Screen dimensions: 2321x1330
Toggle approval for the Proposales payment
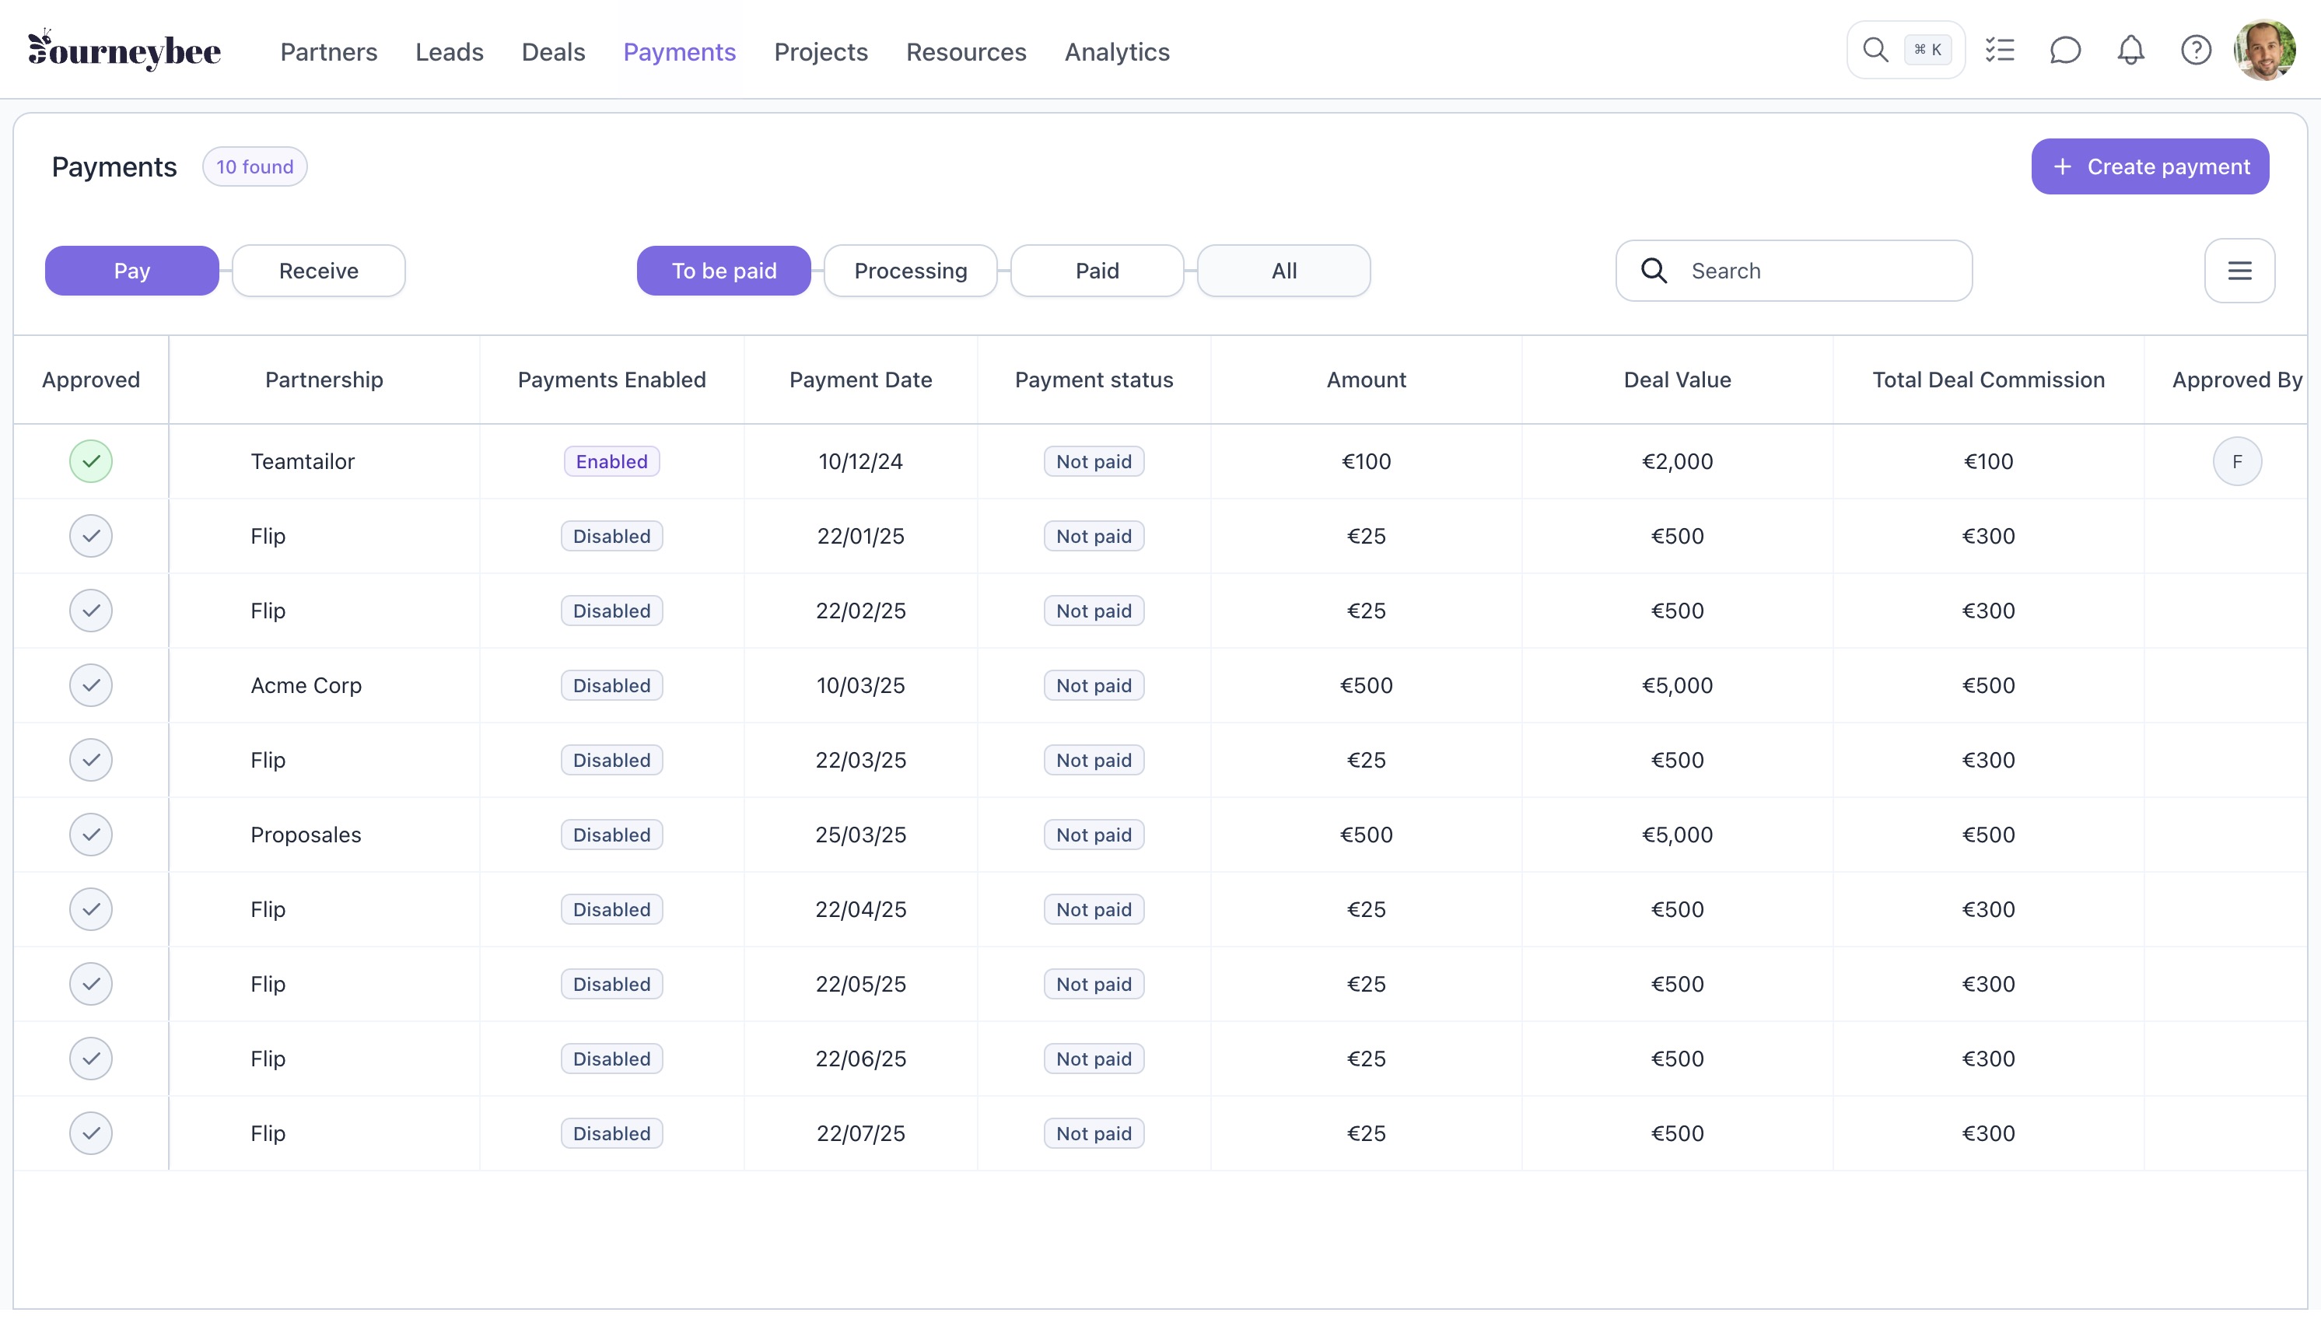91,835
